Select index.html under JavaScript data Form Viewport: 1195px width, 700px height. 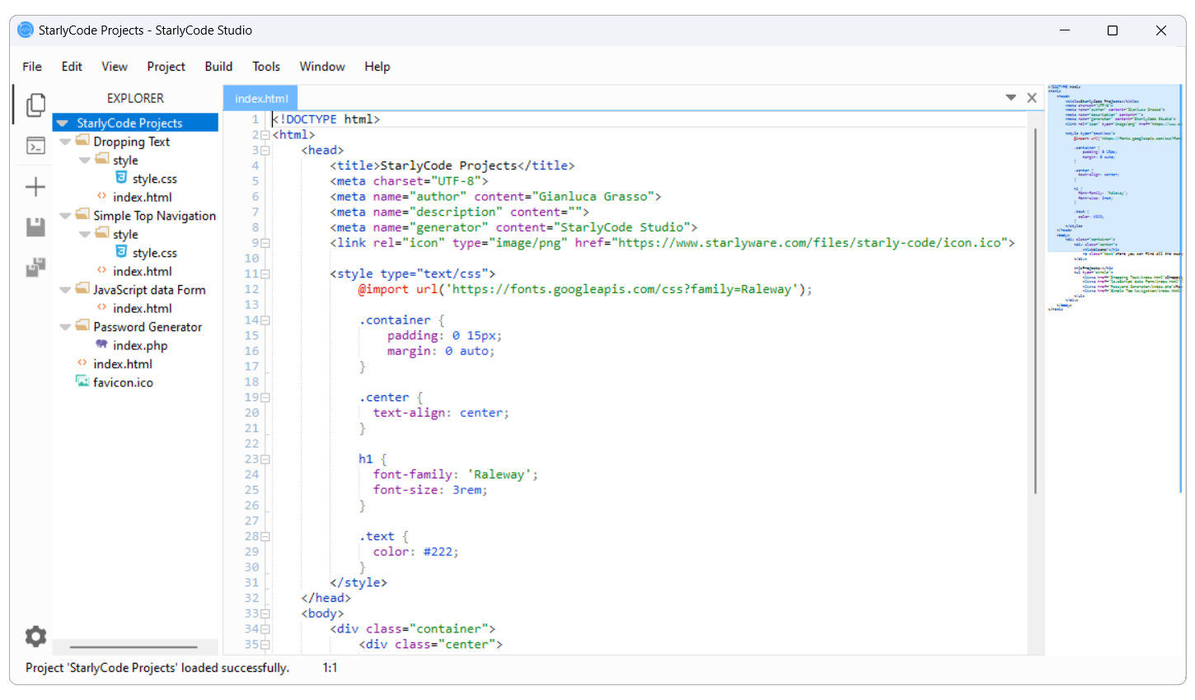pyautogui.click(x=143, y=308)
